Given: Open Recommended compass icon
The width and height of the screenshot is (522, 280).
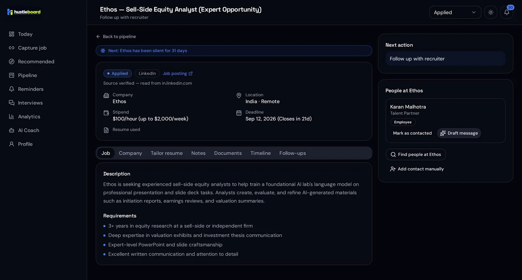Looking at the screenshot, I should point(11,62).
